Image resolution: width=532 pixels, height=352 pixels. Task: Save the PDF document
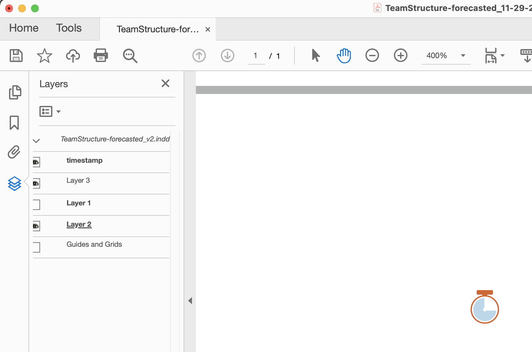16,56
